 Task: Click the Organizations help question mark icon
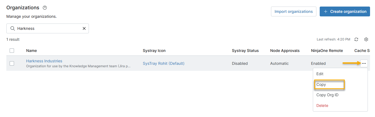[x=45, y=8]
